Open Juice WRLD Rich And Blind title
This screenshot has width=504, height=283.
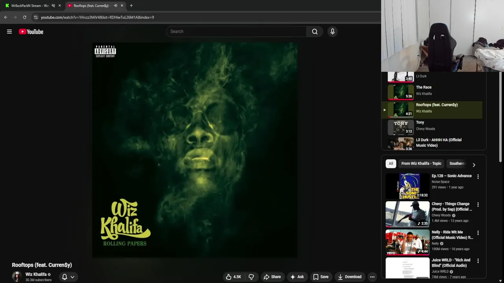pos(451,263)
